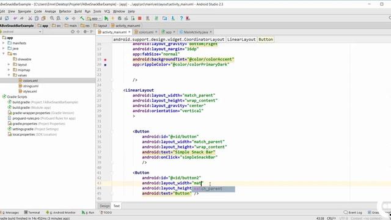Click the navigate Back arrow icon
The image size is (391, 220).
67,18
